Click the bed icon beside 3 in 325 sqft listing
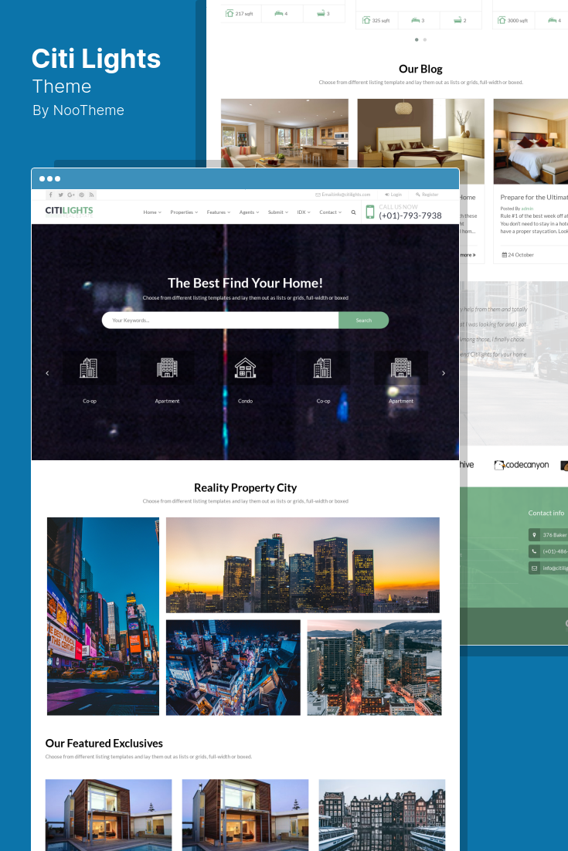 point(416,20)
